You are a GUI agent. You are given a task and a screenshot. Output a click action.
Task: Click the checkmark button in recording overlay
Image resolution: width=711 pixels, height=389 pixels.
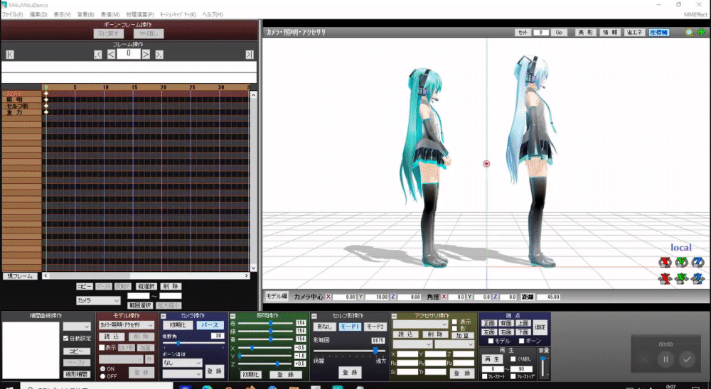(687, 360)
